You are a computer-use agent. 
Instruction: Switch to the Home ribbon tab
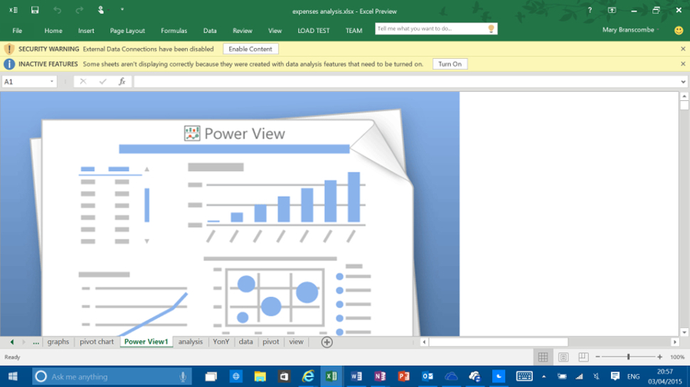53,31
